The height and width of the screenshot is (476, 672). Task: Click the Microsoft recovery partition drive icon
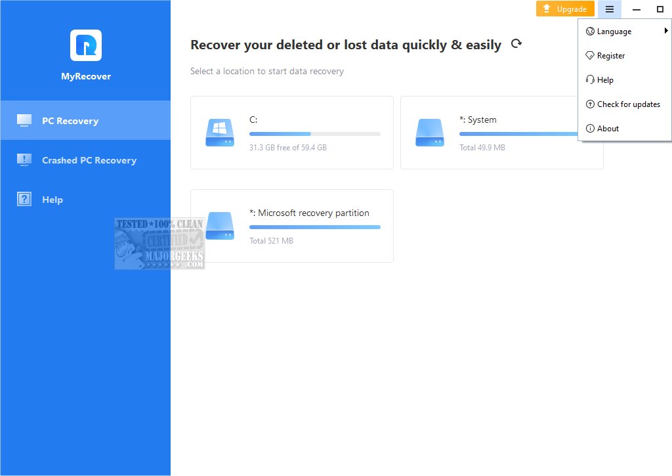[x=219, y=225]
